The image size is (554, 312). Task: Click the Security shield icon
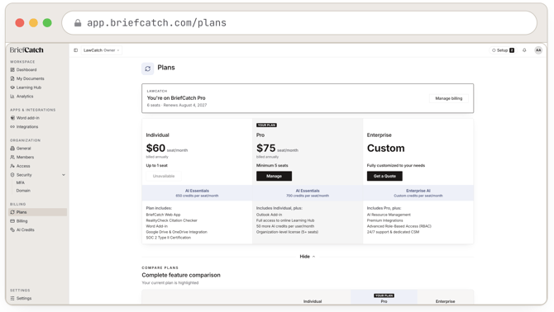coord(12,175)
